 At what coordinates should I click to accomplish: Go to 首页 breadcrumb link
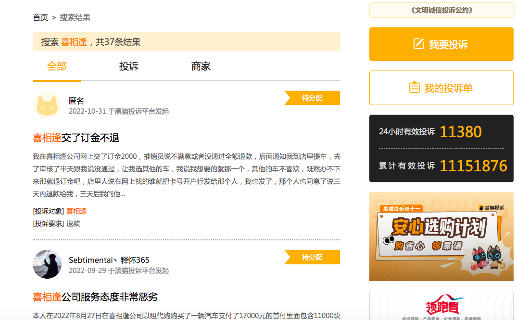40,17
